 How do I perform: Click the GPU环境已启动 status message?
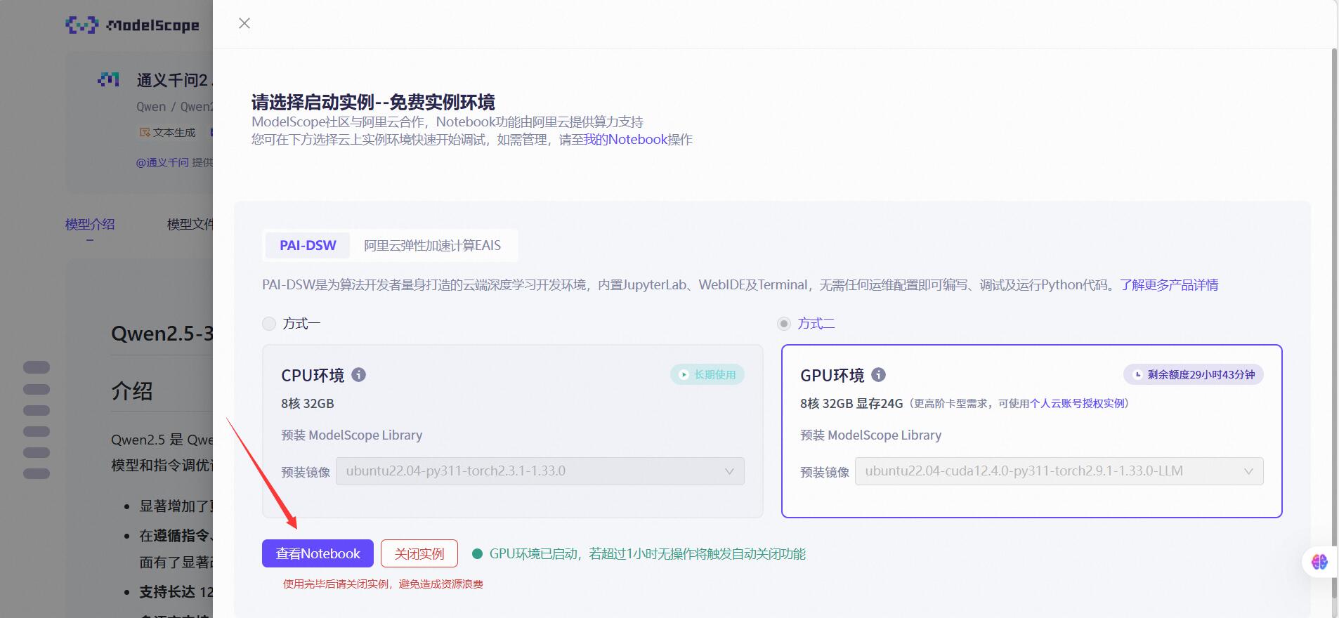coord(647,553)
